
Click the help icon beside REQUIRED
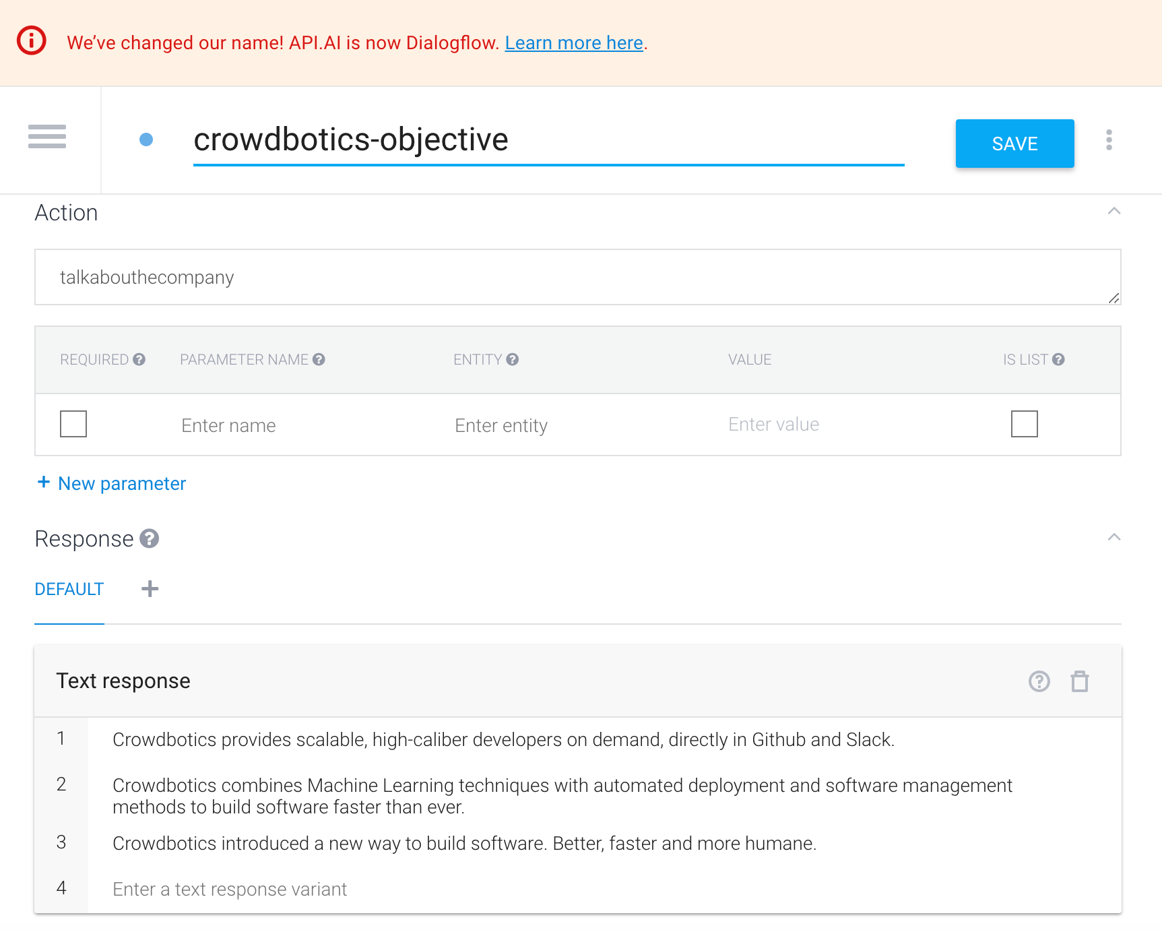click(x=139, y=359)
